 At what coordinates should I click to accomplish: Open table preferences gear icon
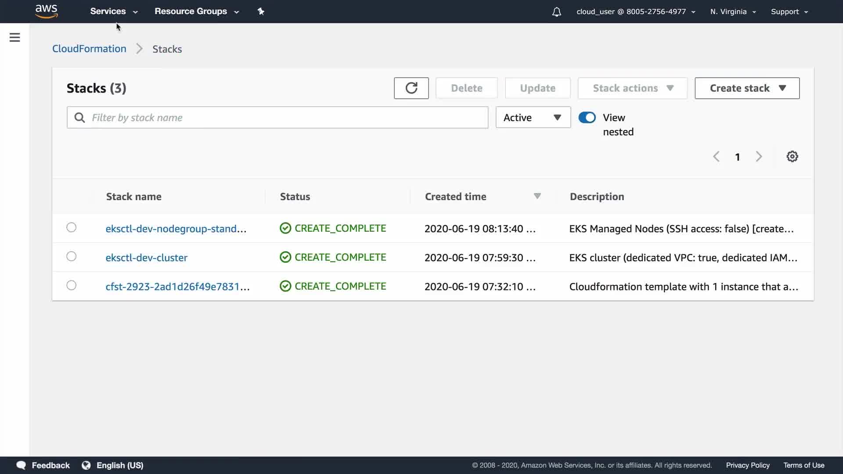point(792,157)
